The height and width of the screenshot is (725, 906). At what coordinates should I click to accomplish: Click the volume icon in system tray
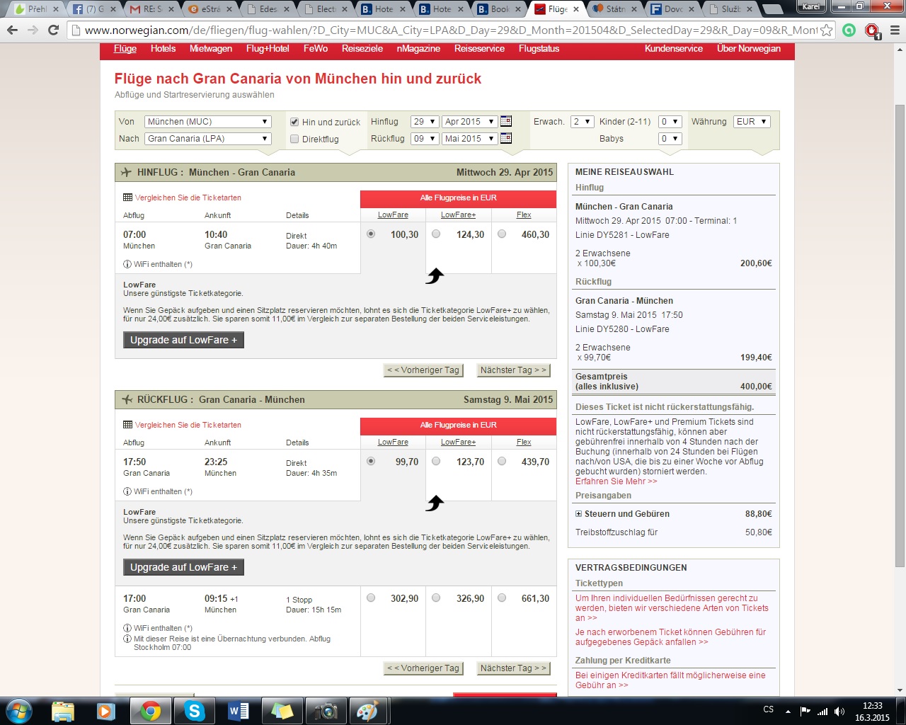tap(839, 711)
